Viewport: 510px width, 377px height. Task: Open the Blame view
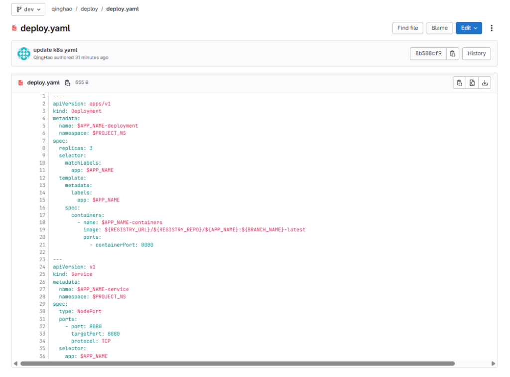[439, 28]
